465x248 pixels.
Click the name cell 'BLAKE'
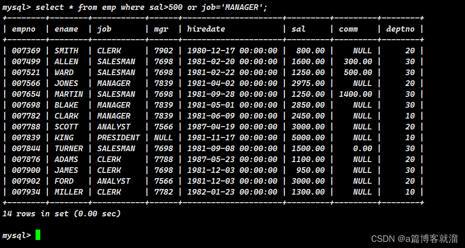click(66, 105)
